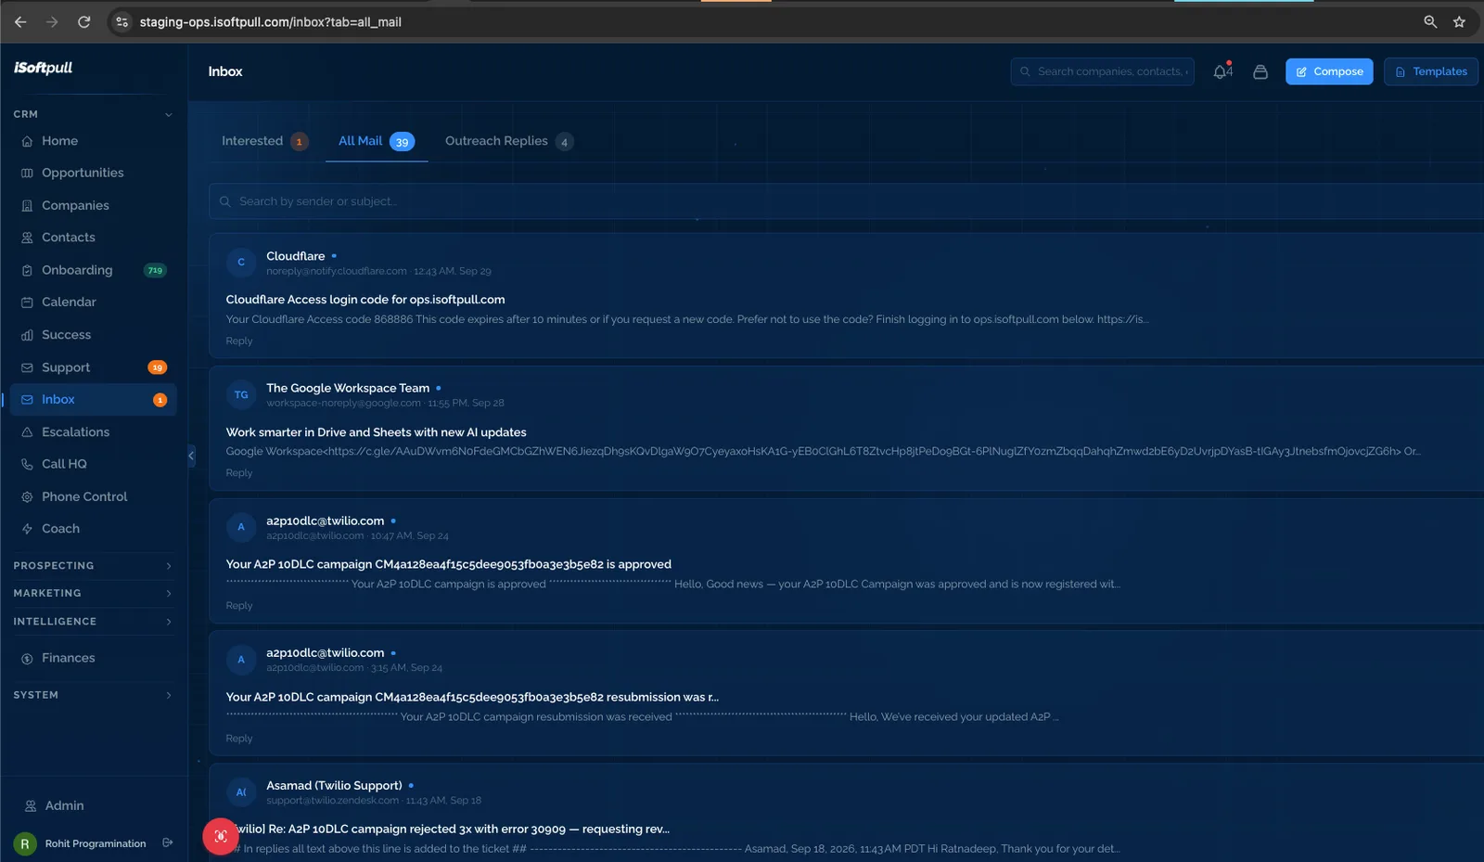1484x862 pixels.
Task: Click the Compose button
Action: pyautogui.click(x=1329, y=71)
